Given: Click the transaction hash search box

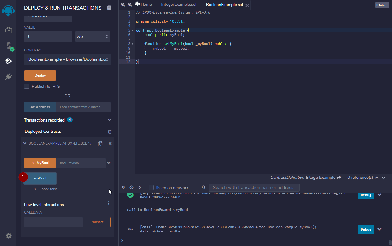Looking at the screenshot, I should 254,187.
